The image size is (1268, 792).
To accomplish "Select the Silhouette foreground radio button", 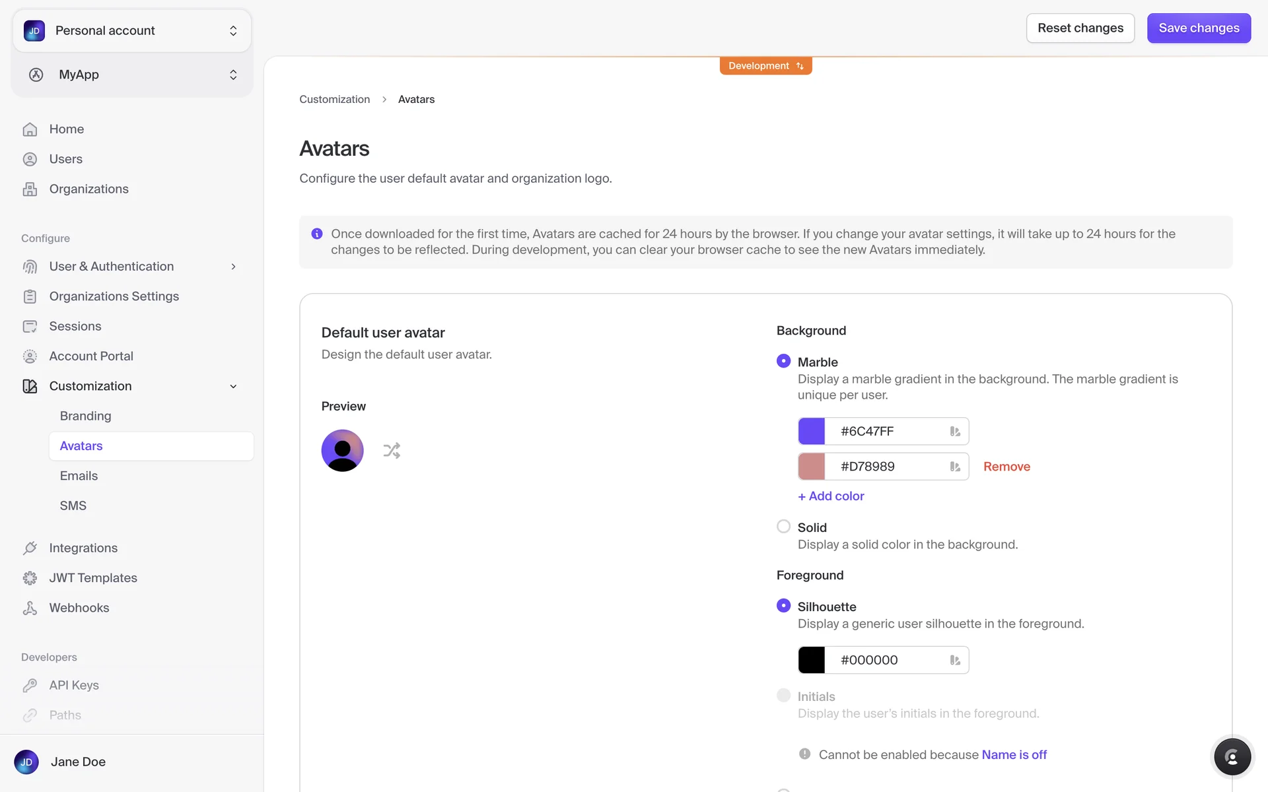I will [x=783, y=606].
